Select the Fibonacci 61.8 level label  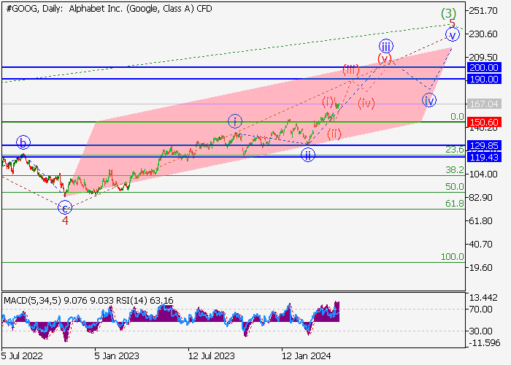[x=455, y=204]
